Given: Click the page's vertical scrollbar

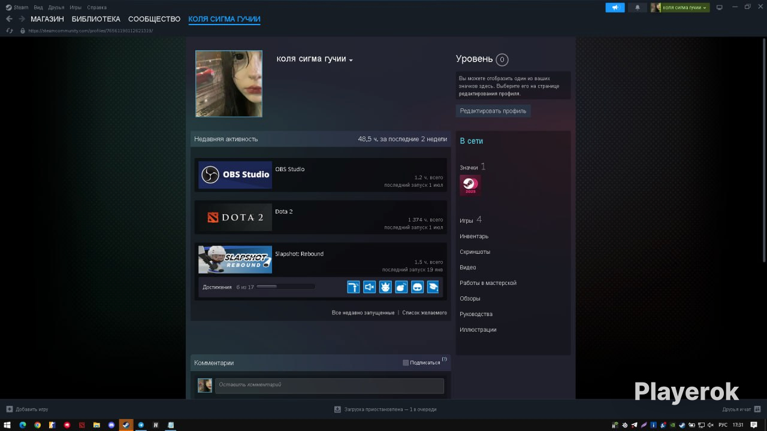Looking at the screenshot, I should click(x=763, y=150).
